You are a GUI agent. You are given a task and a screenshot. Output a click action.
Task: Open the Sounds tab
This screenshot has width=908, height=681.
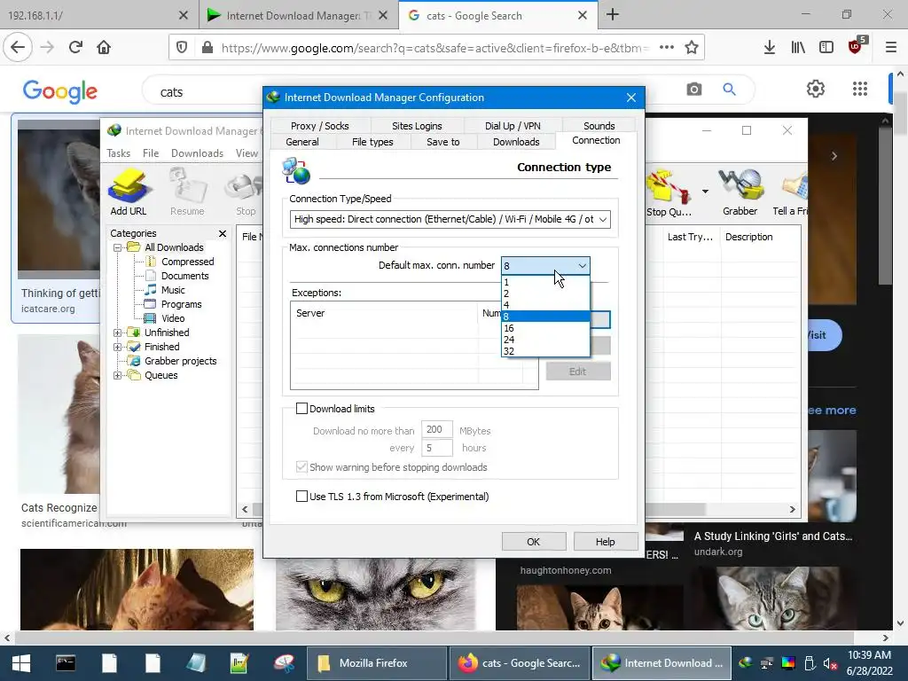(599, 126)
